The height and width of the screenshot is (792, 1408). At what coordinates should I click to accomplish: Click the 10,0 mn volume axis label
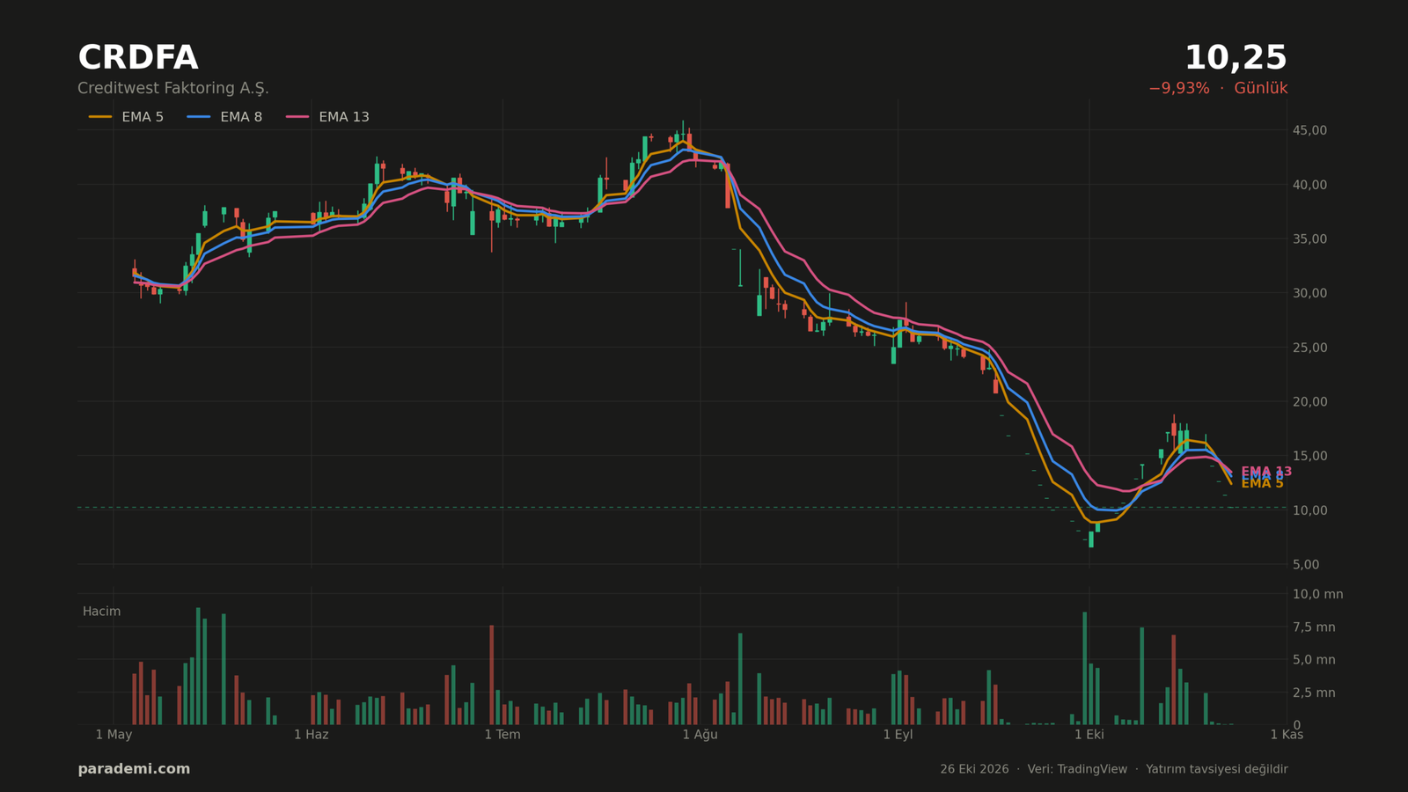[x=1317, y=595]
